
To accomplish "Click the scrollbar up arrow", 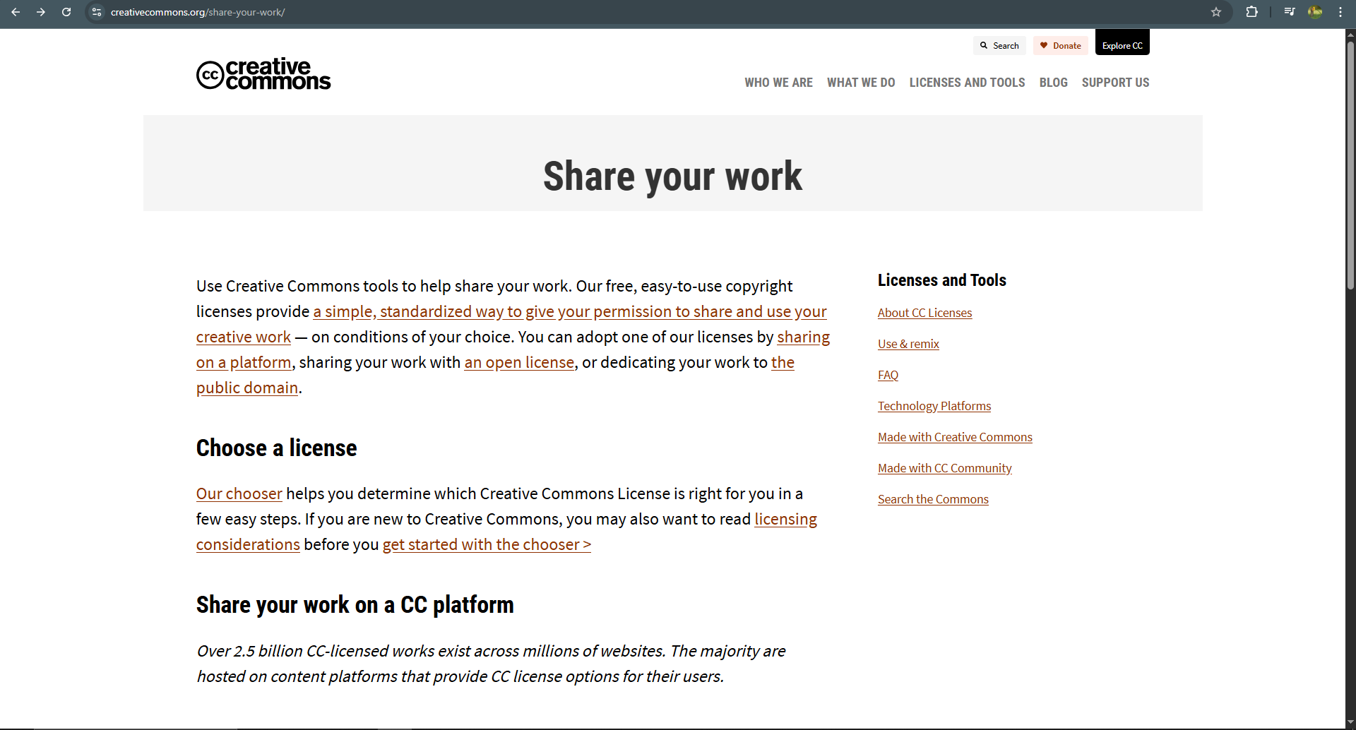I will click(1350, 34).
